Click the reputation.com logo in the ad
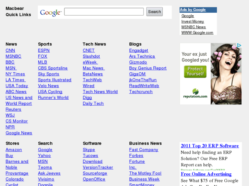 (x=195, y=94)
